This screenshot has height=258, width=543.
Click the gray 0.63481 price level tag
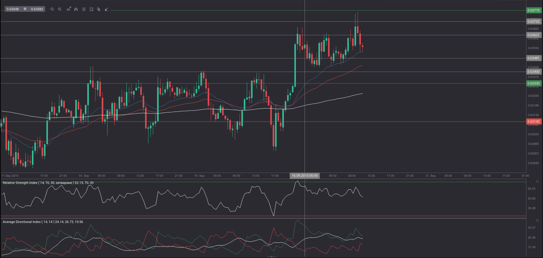(x=533, y=58)
